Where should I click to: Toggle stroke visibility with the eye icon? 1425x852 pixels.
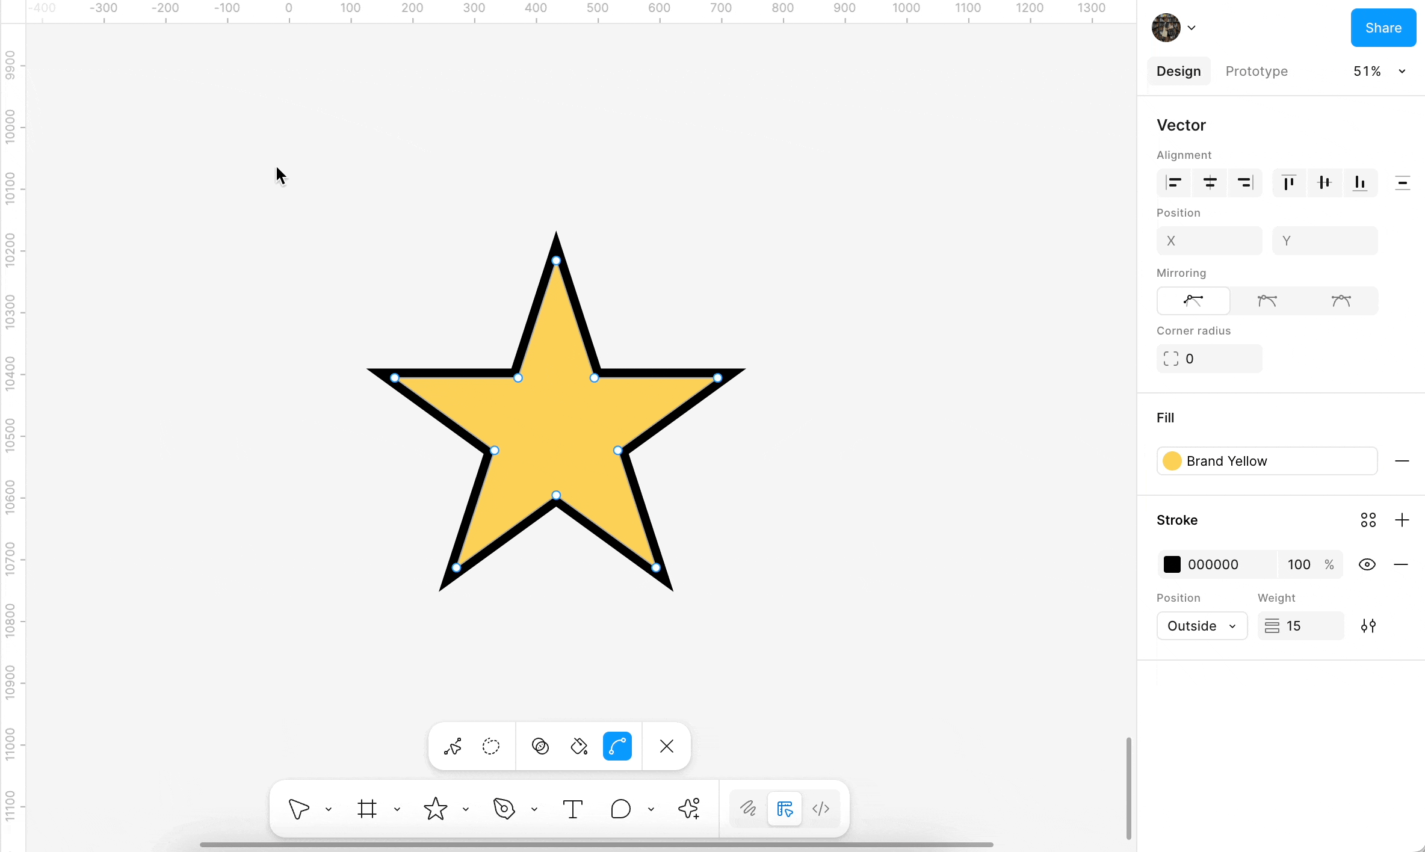tap(1367, 564)
